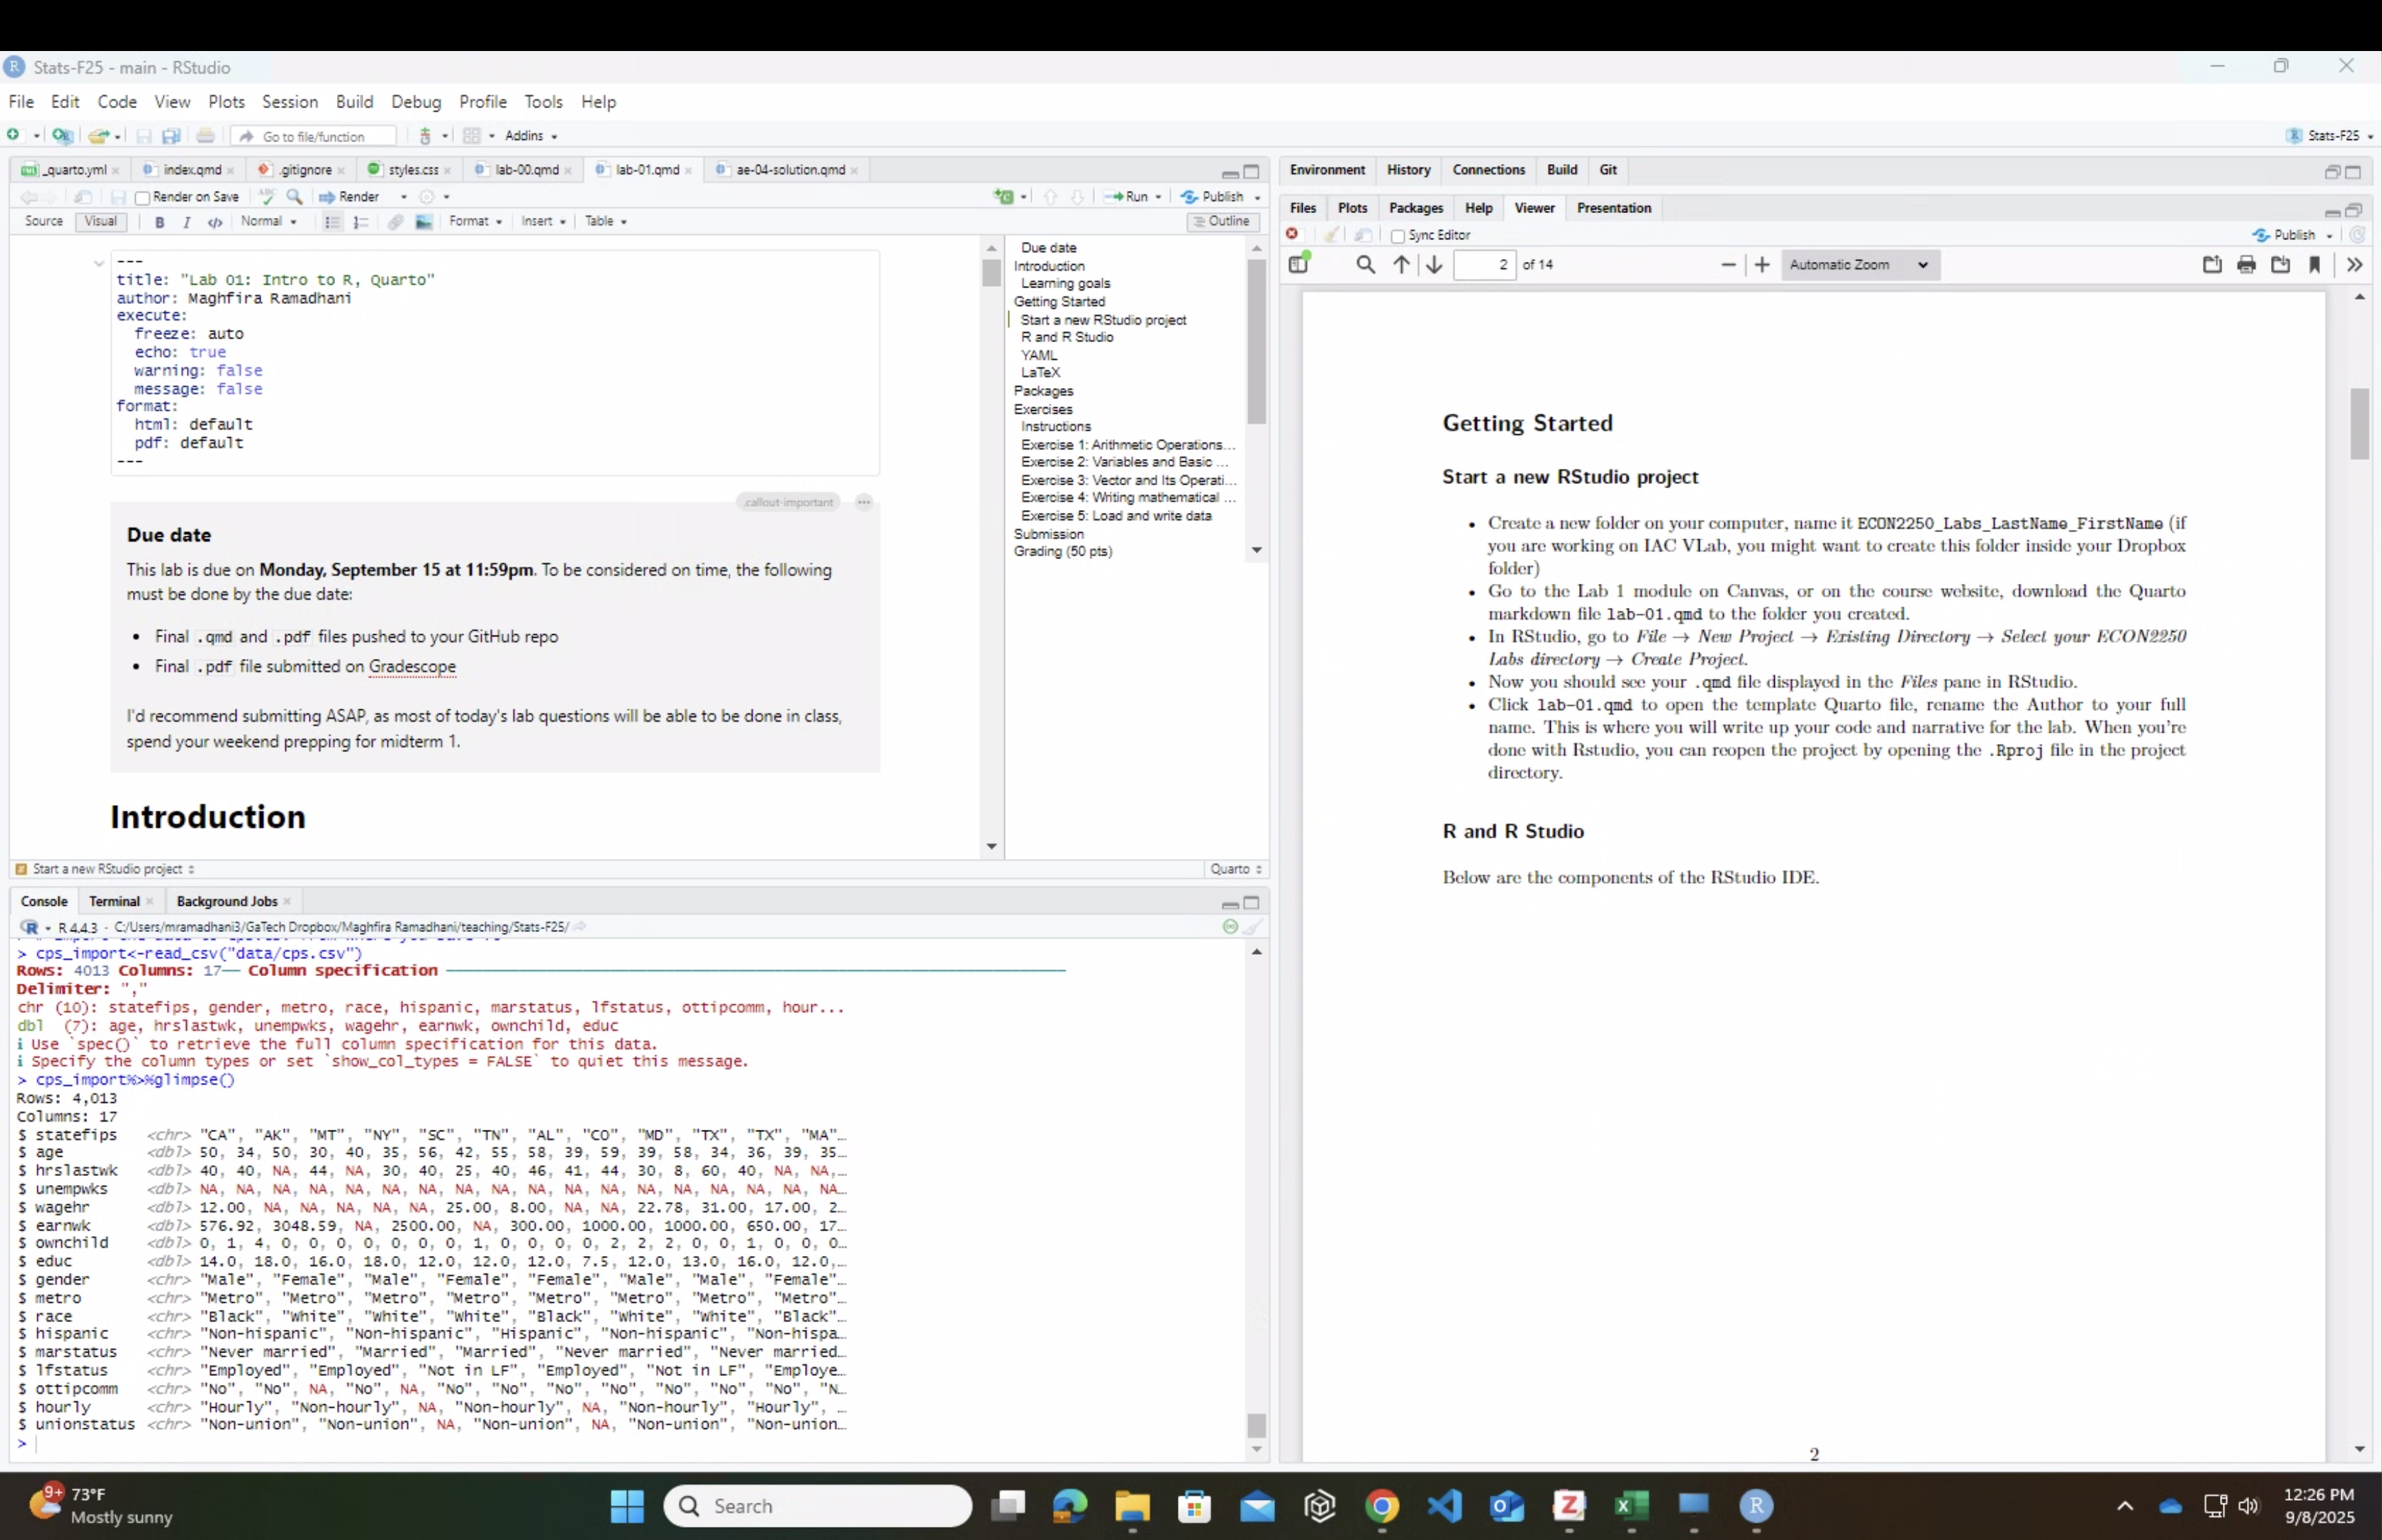Click the Insert Code Chunk icon
2382x1540 pixels.
(x=1003, y=197)
